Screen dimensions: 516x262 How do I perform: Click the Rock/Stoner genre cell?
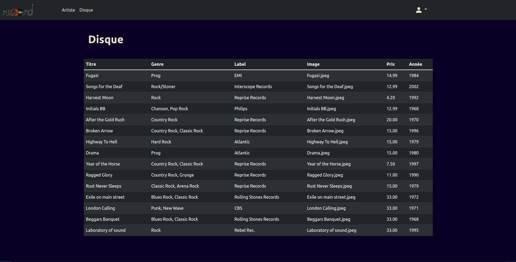163,87
